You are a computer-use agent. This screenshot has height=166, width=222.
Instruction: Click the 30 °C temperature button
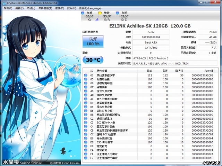tap(93, 60)
